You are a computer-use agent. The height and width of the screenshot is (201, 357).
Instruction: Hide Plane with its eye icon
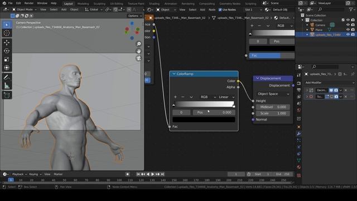(x=348, y=30)
